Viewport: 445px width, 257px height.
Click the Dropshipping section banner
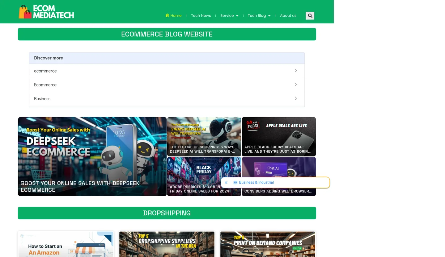[x=167, y=213]
